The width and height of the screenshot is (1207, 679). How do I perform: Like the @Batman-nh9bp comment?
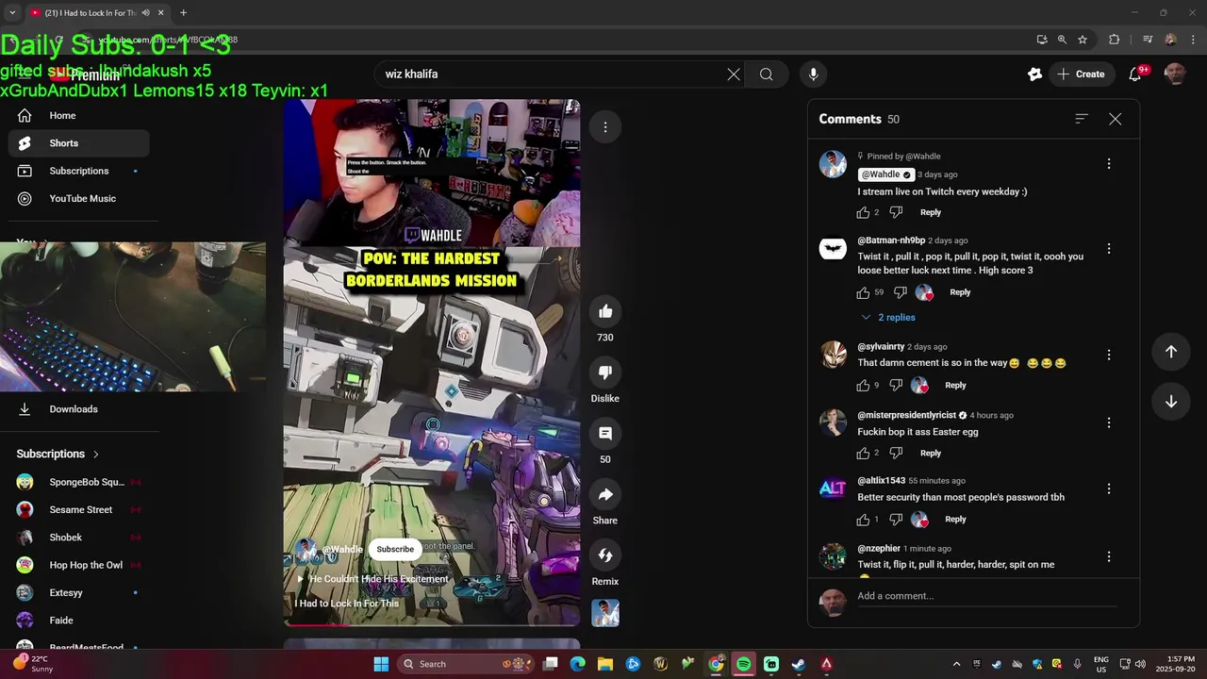863,292
